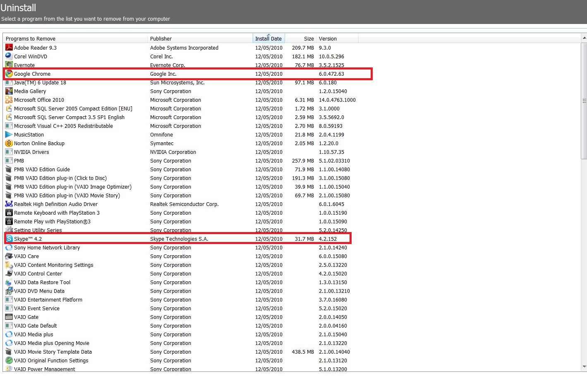Select the Microsoft SQL Server Compact 3.5 SP1 English entry

180,117
